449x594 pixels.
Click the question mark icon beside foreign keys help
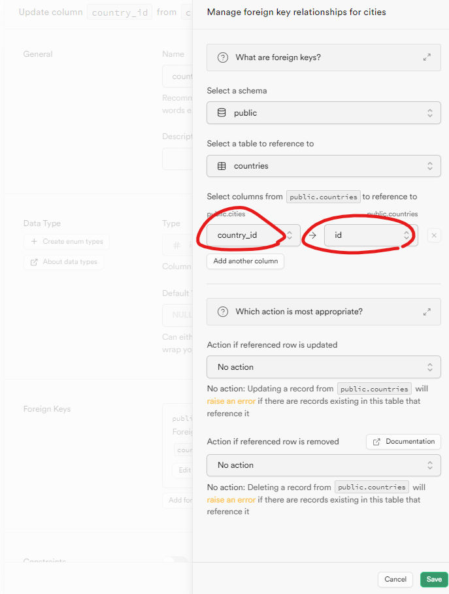pos(223,58)
